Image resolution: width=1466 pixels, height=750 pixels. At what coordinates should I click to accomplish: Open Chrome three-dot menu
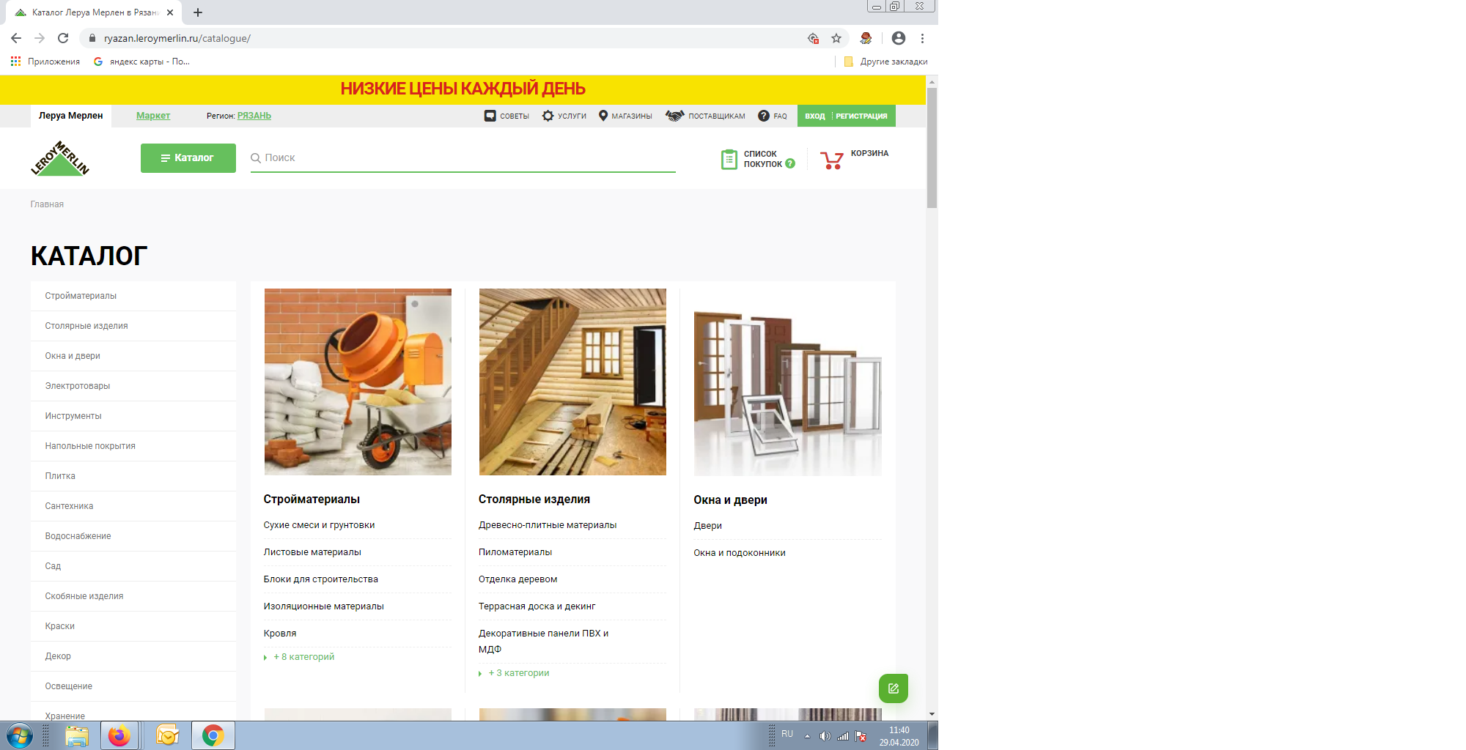[x=923, y=38]
